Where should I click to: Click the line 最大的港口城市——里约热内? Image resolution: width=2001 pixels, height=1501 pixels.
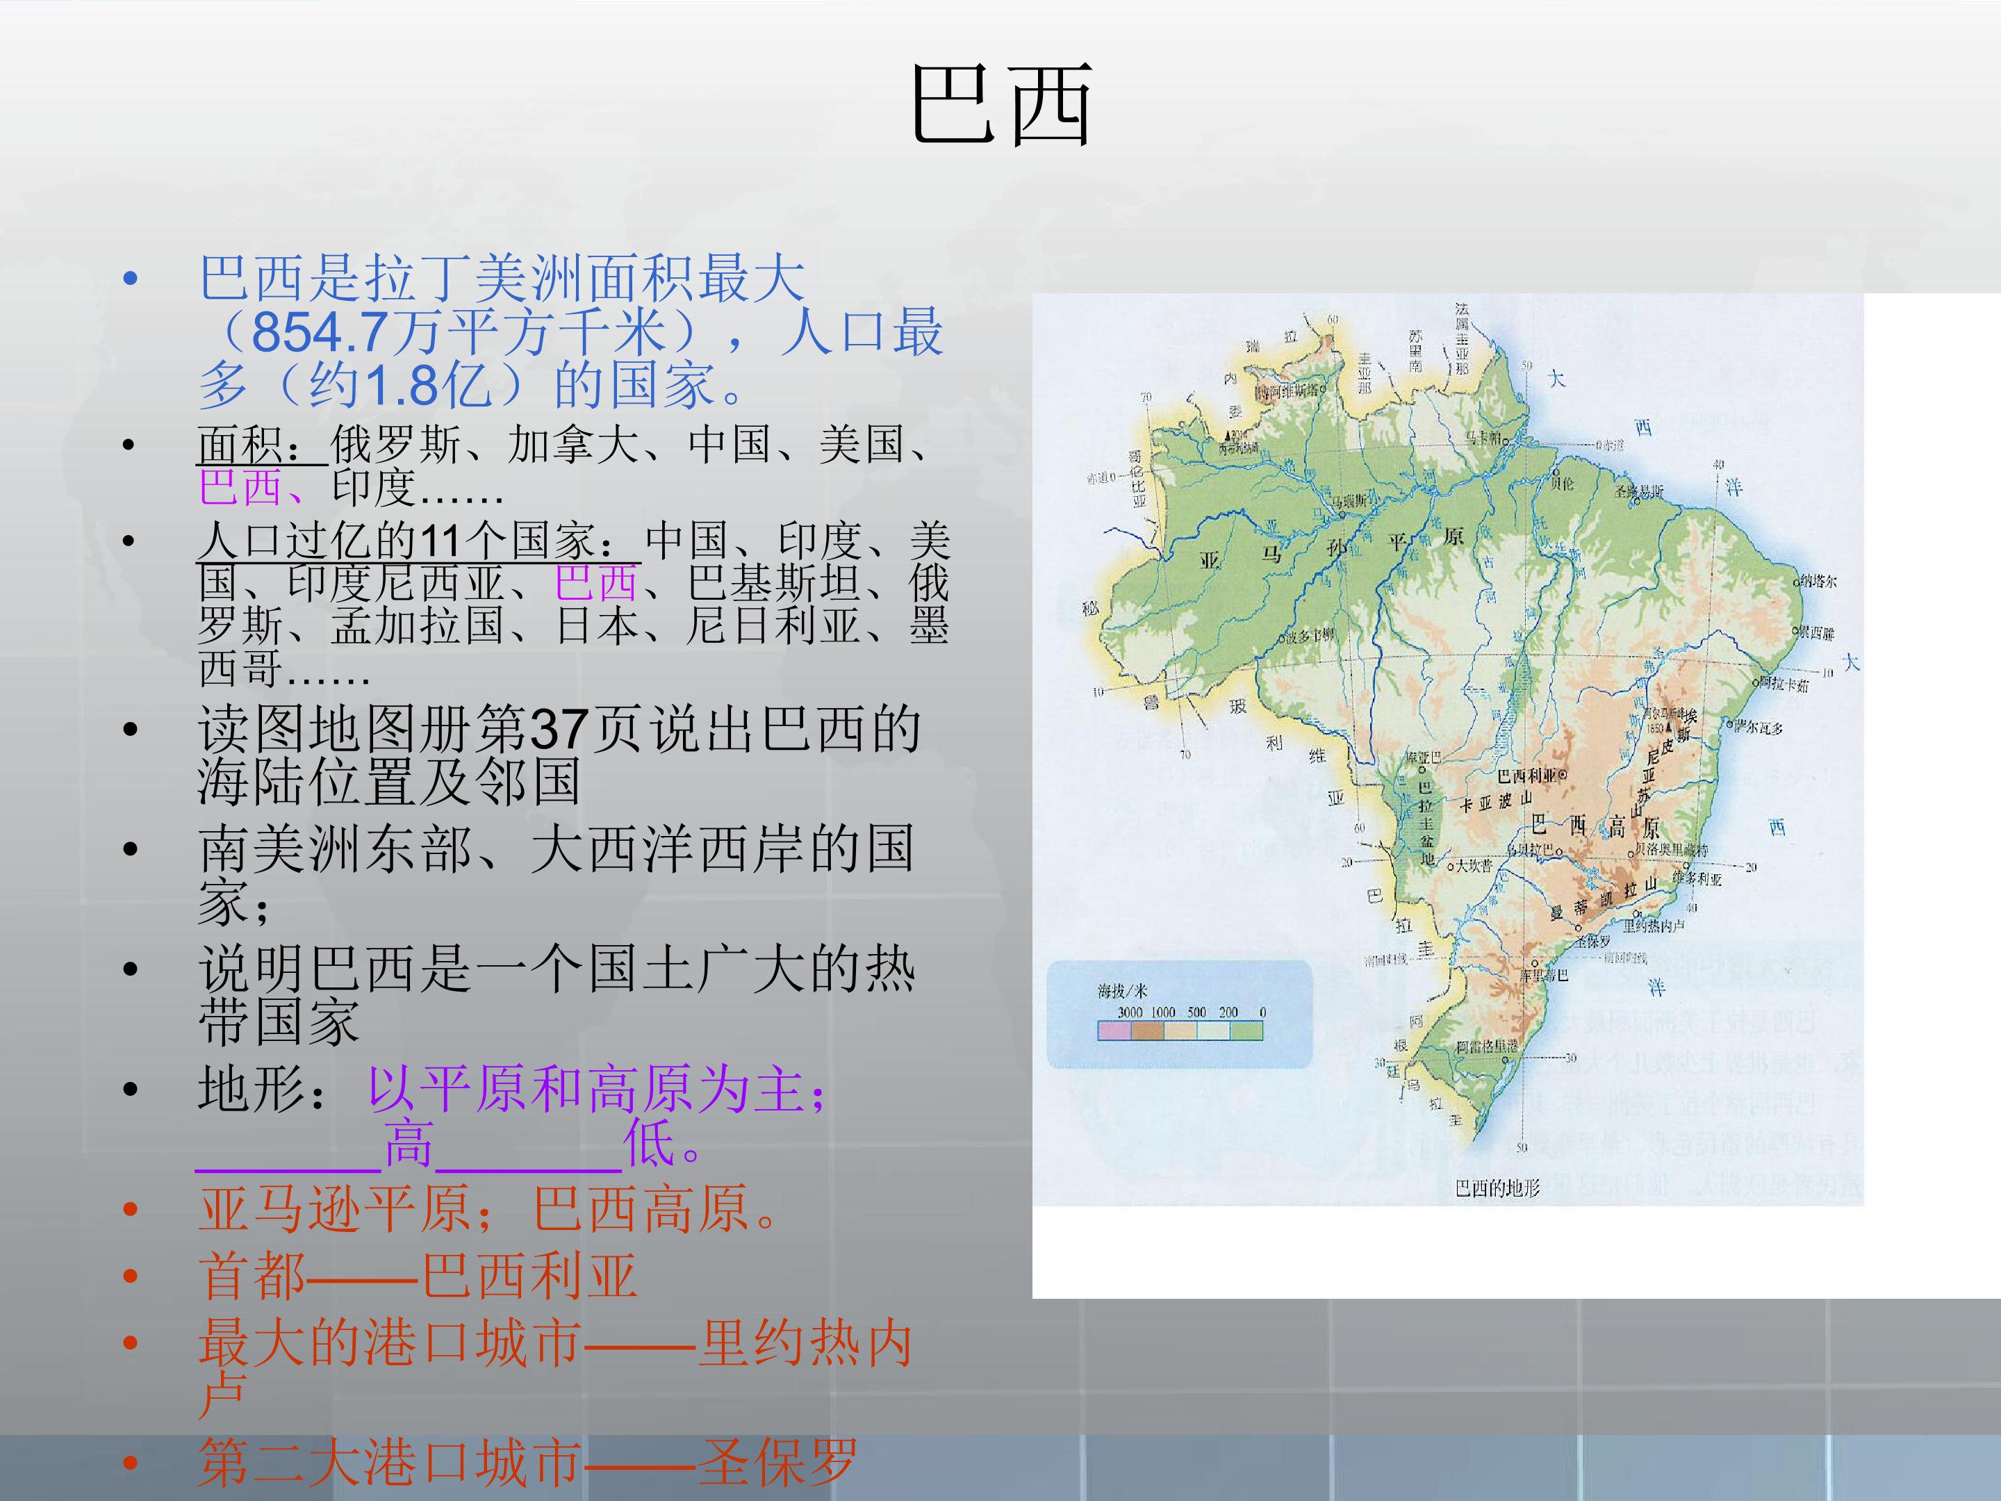(554, 1343)
